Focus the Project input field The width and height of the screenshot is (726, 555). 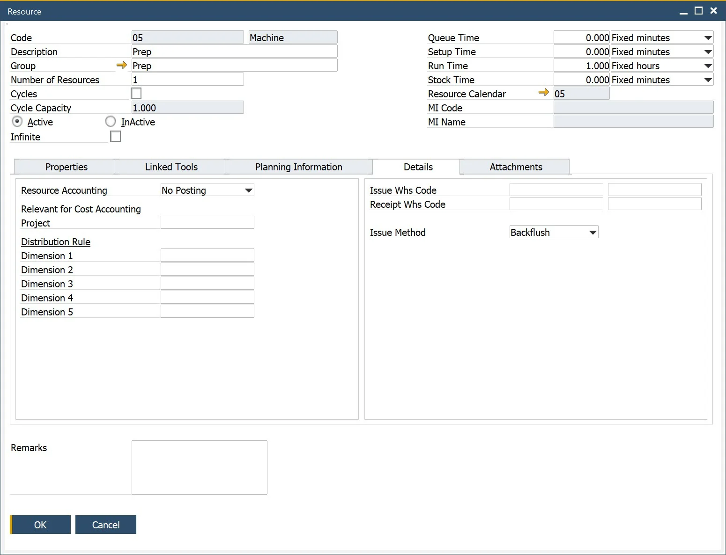(207, 222)
